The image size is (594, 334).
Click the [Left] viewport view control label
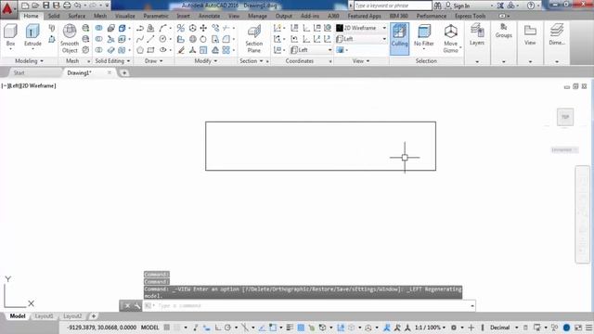tap(16, 86)
